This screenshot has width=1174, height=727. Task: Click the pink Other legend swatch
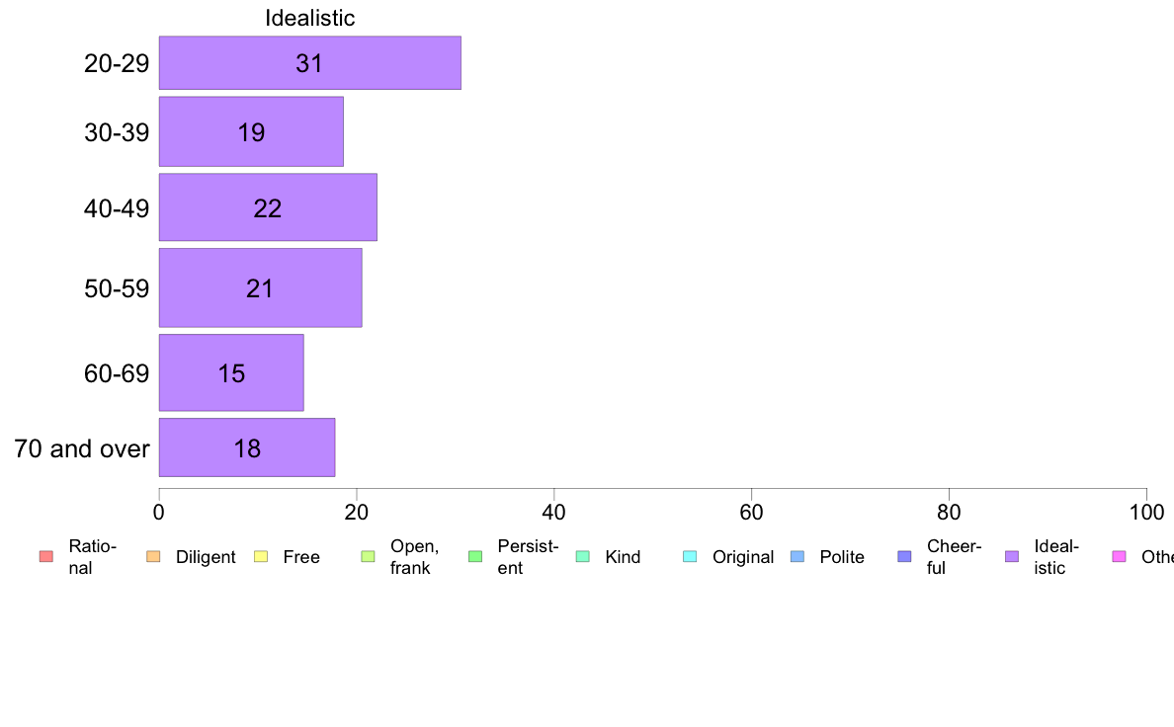(x=1120, y=556)
